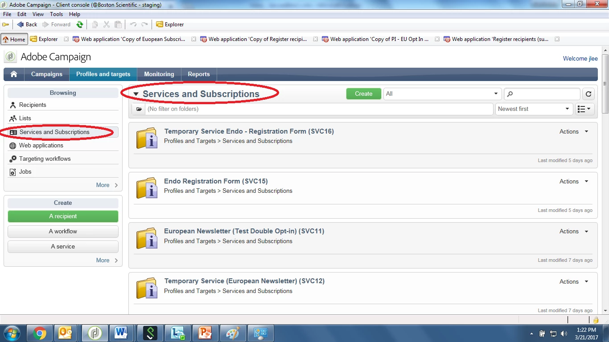Open Actions dropdown for SVC11 service
Screen dimensions: 609x342
point(574,232)
